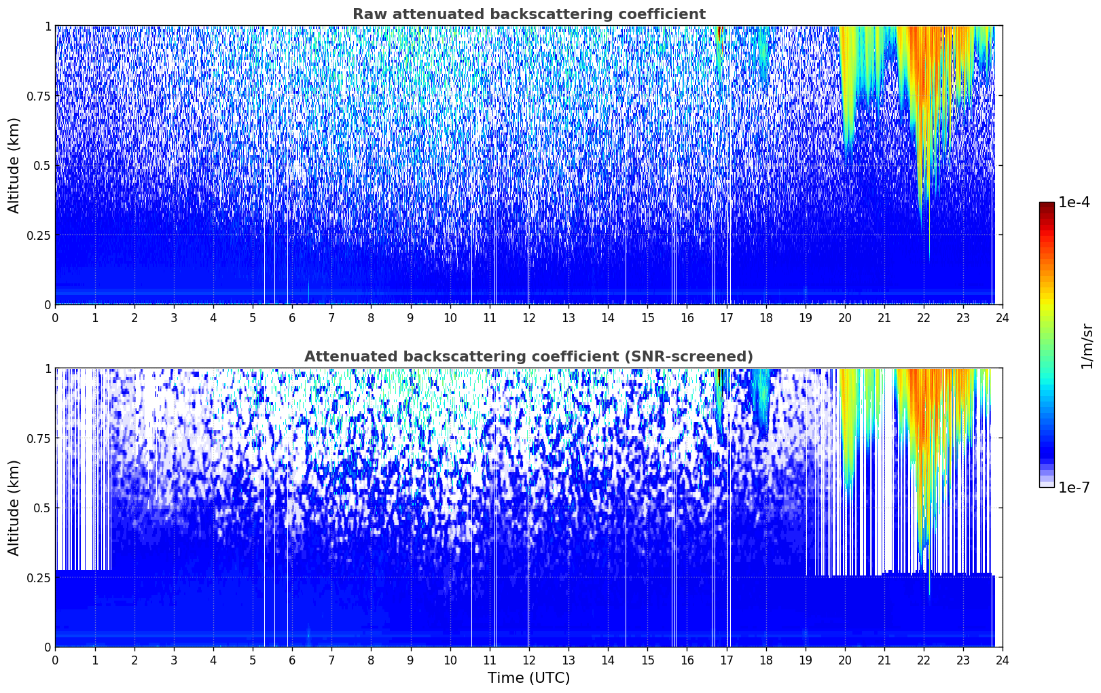Click time tick "21" under the SNR-screened plot
1101x693 pixels.
pyautogui.click(x=884, y=660)
